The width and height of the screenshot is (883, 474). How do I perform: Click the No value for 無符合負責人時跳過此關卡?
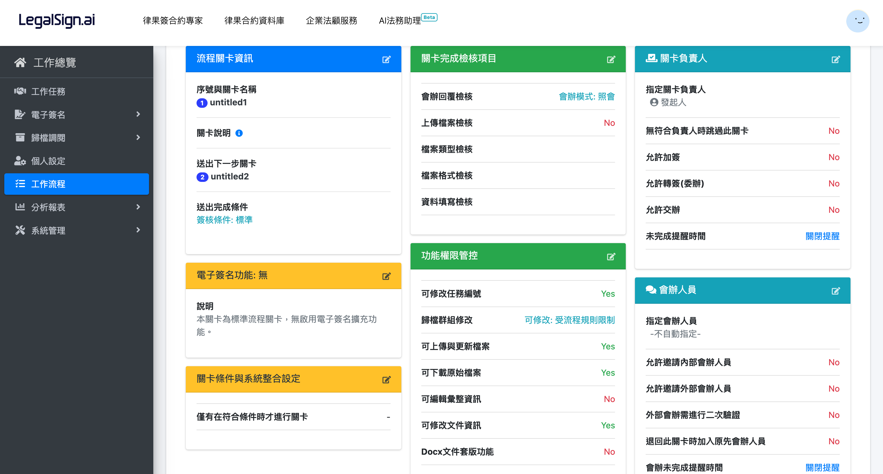coord(834,131)
